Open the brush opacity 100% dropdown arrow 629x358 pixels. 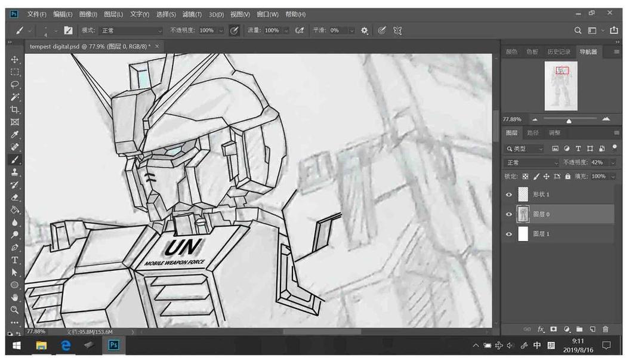221,31
